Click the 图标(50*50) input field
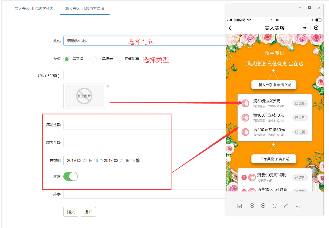The height and width of the screenshot is (228, 329). 145,76
